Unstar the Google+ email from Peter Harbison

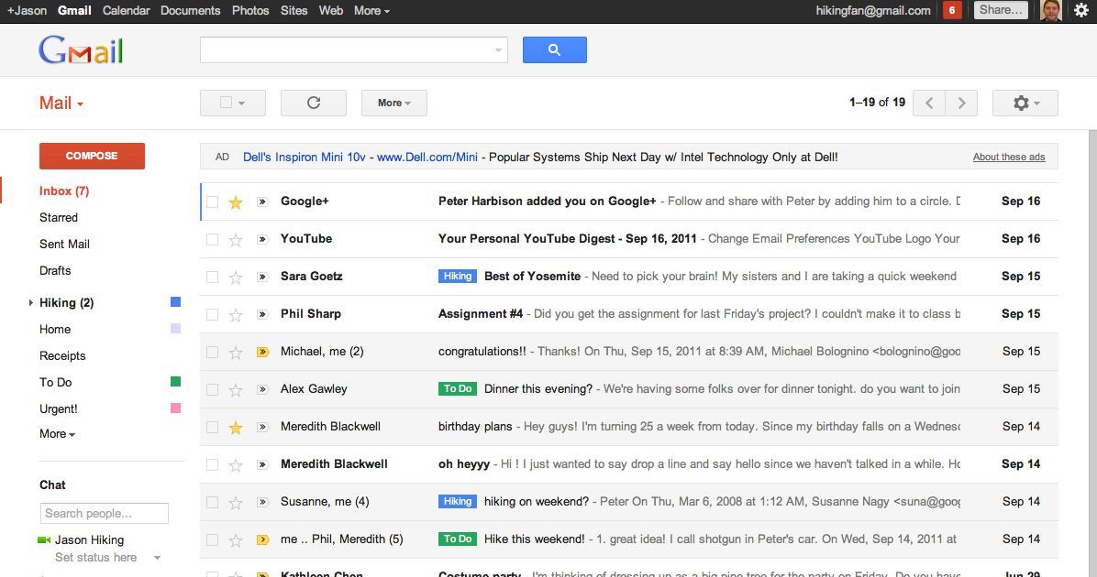[x=236, y=201]
